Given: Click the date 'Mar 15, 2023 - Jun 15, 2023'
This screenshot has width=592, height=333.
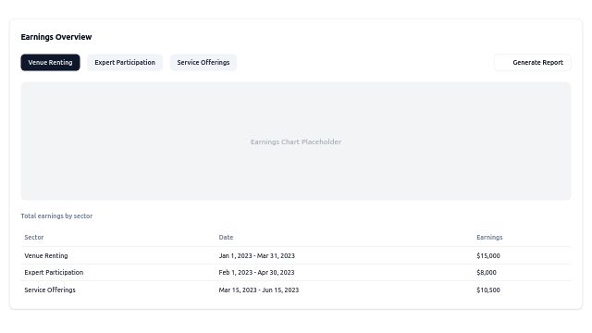Looking at the screenshot, I should pos(259,290).
